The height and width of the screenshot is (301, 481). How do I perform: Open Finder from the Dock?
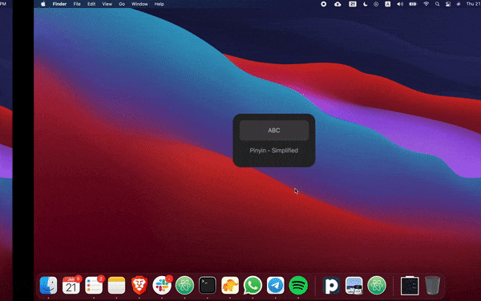click(x=48, y=285)
